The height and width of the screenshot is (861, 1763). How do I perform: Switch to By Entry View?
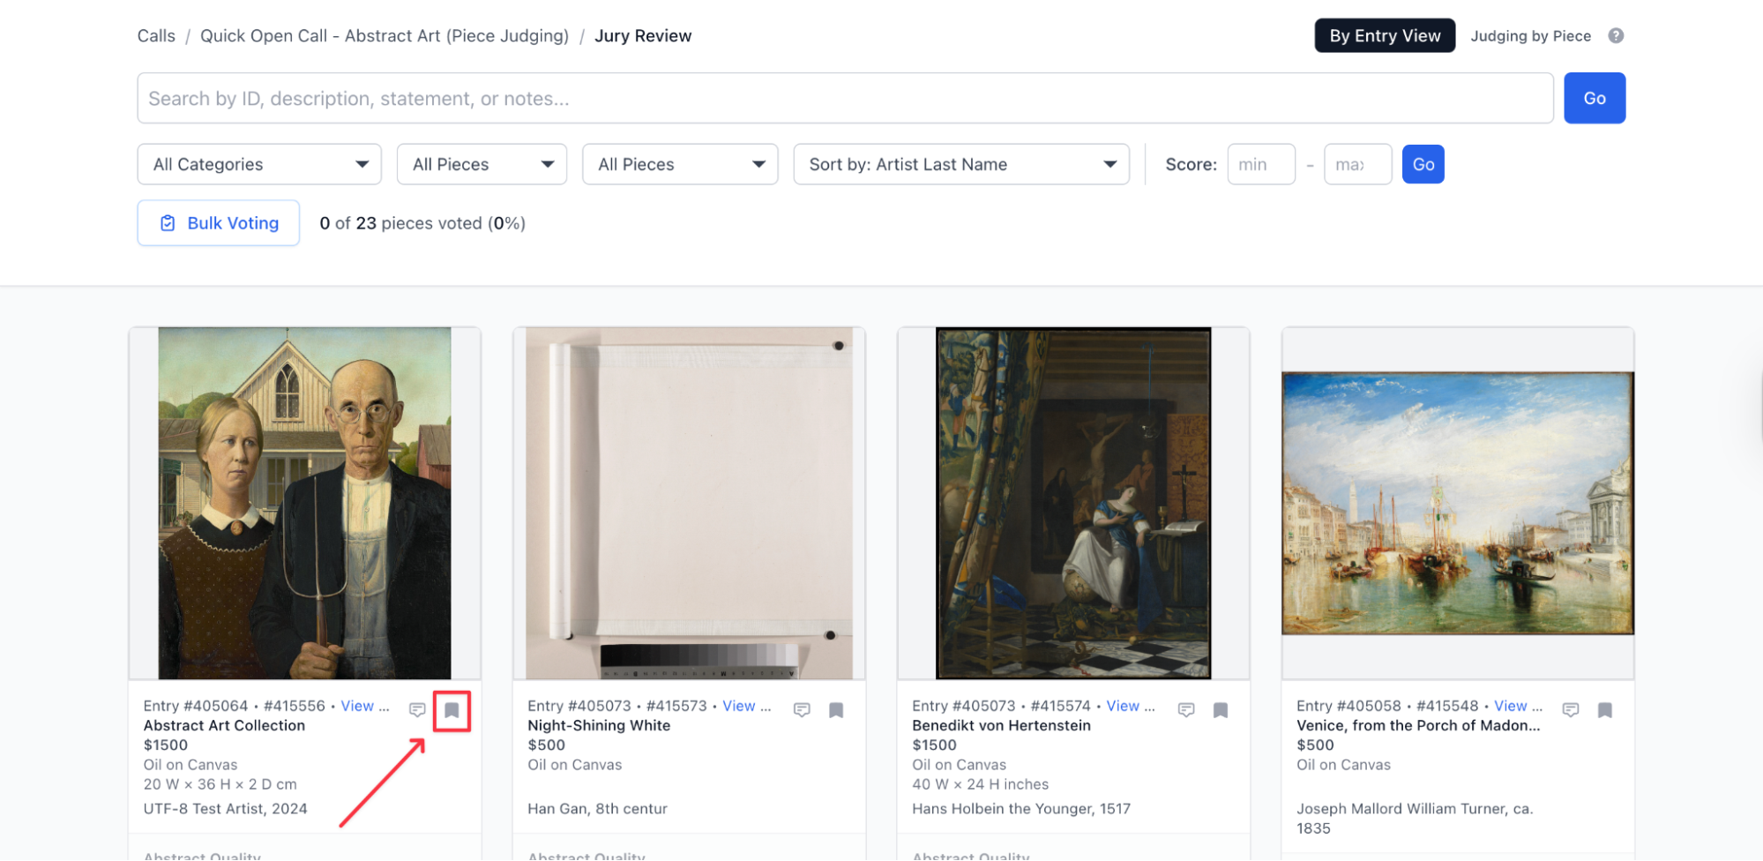tap(1385, 36)
